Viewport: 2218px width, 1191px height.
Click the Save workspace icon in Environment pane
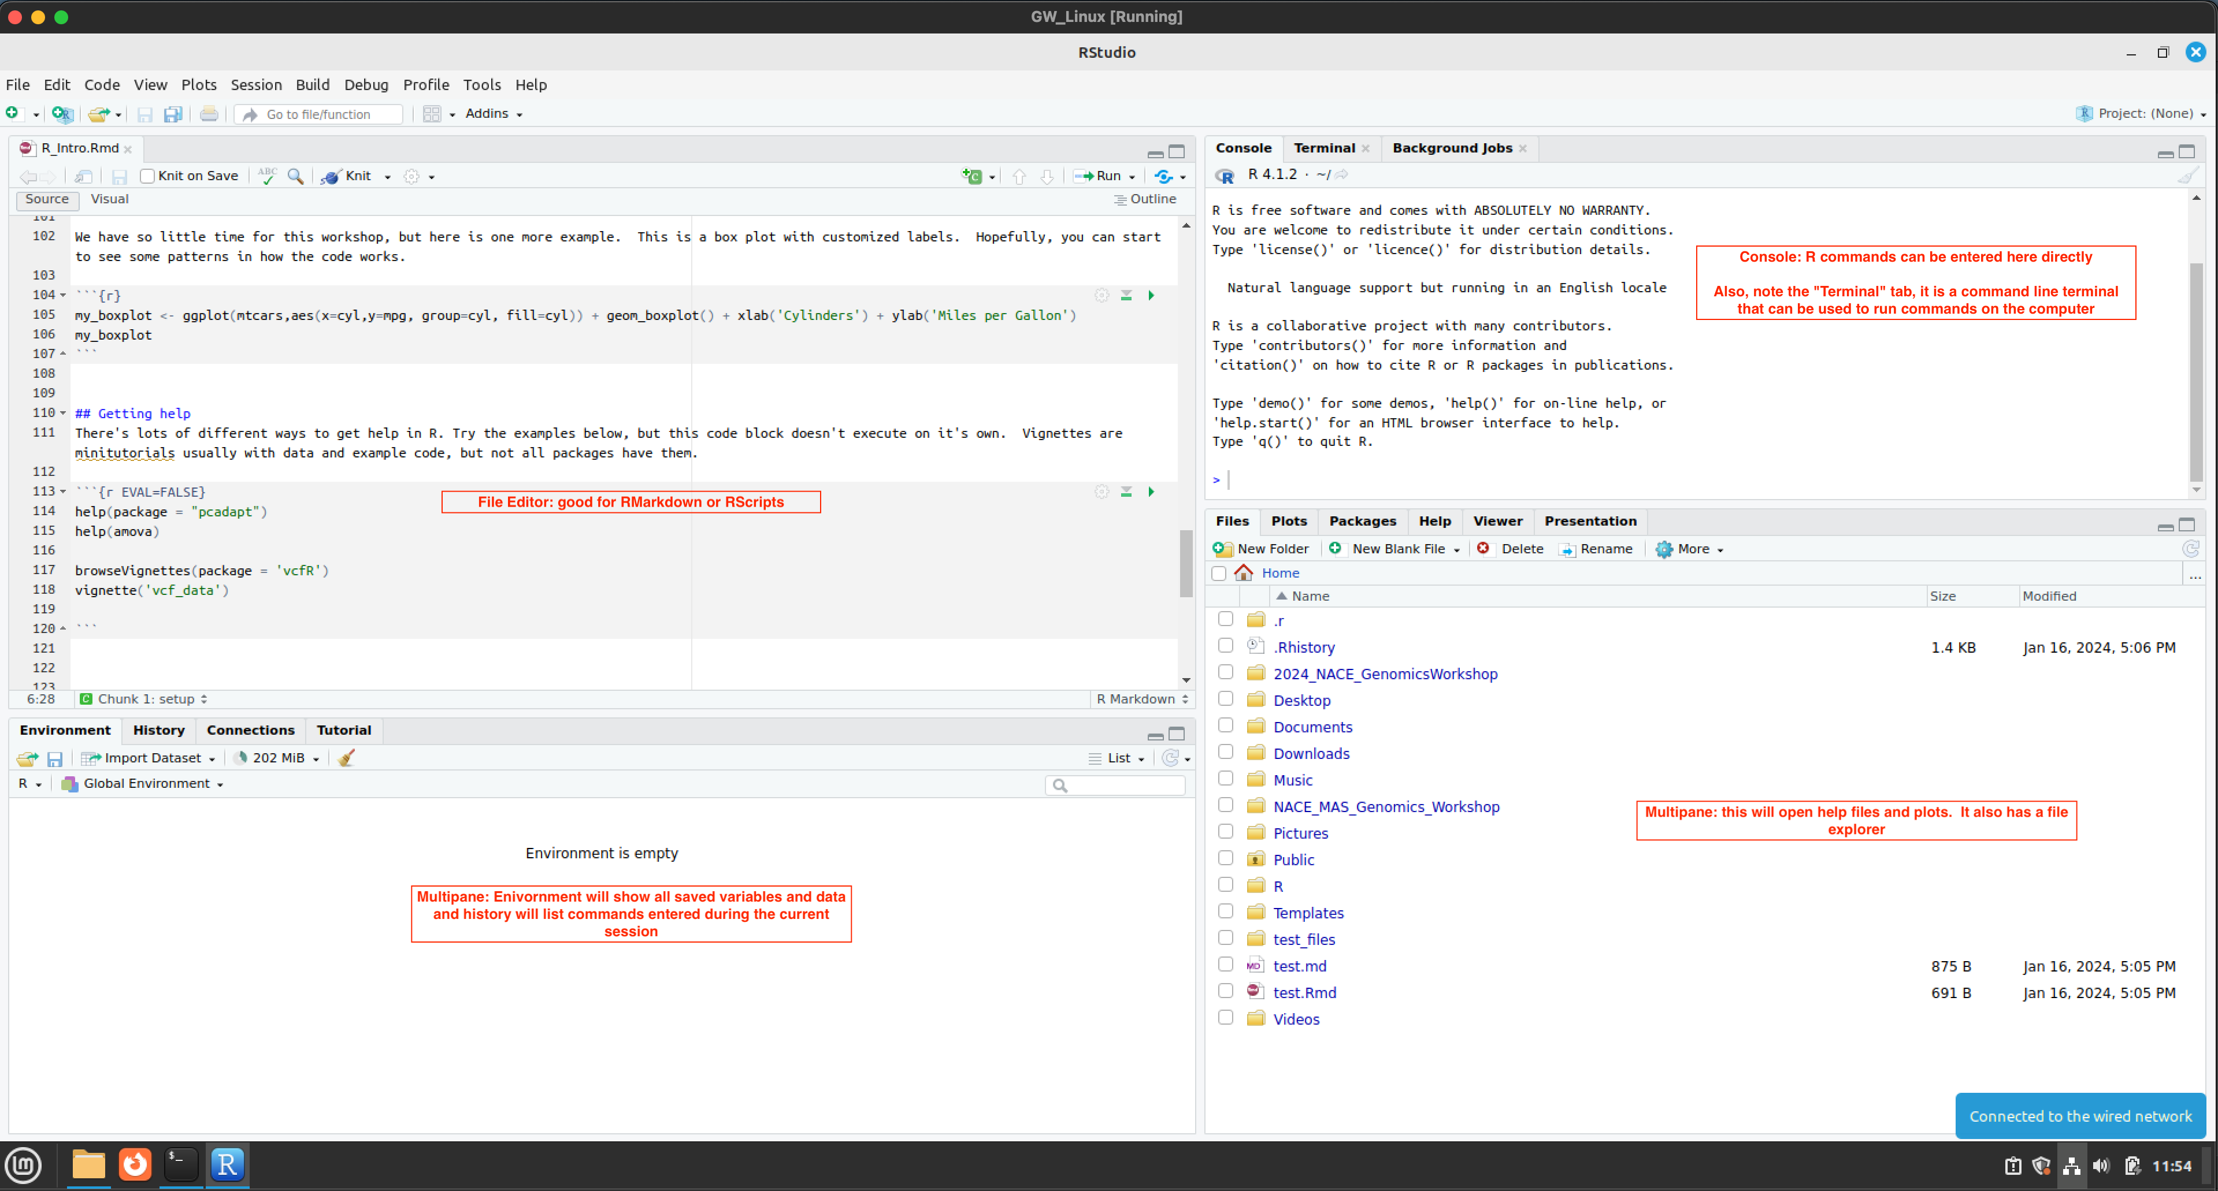point(54,758)
